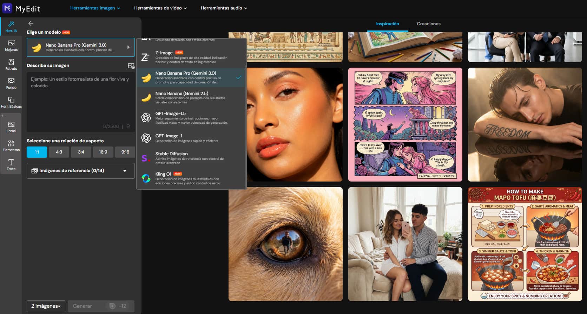Pick Nano Banana (Gemini 2.5) model
The width and height of the screenshot is (587, 314).
pyautogui.click(x=191, y=97)
